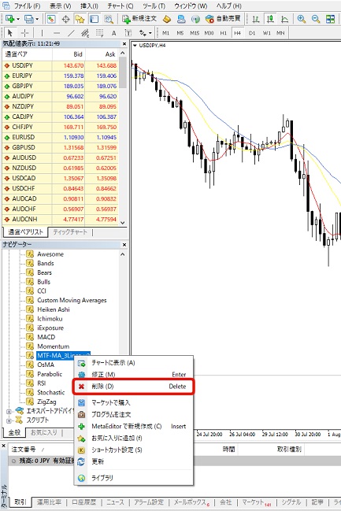The image size is (341, 511).
Task: Choose お気に入りに追加 from context menu
Action: [x=134, y=438]
